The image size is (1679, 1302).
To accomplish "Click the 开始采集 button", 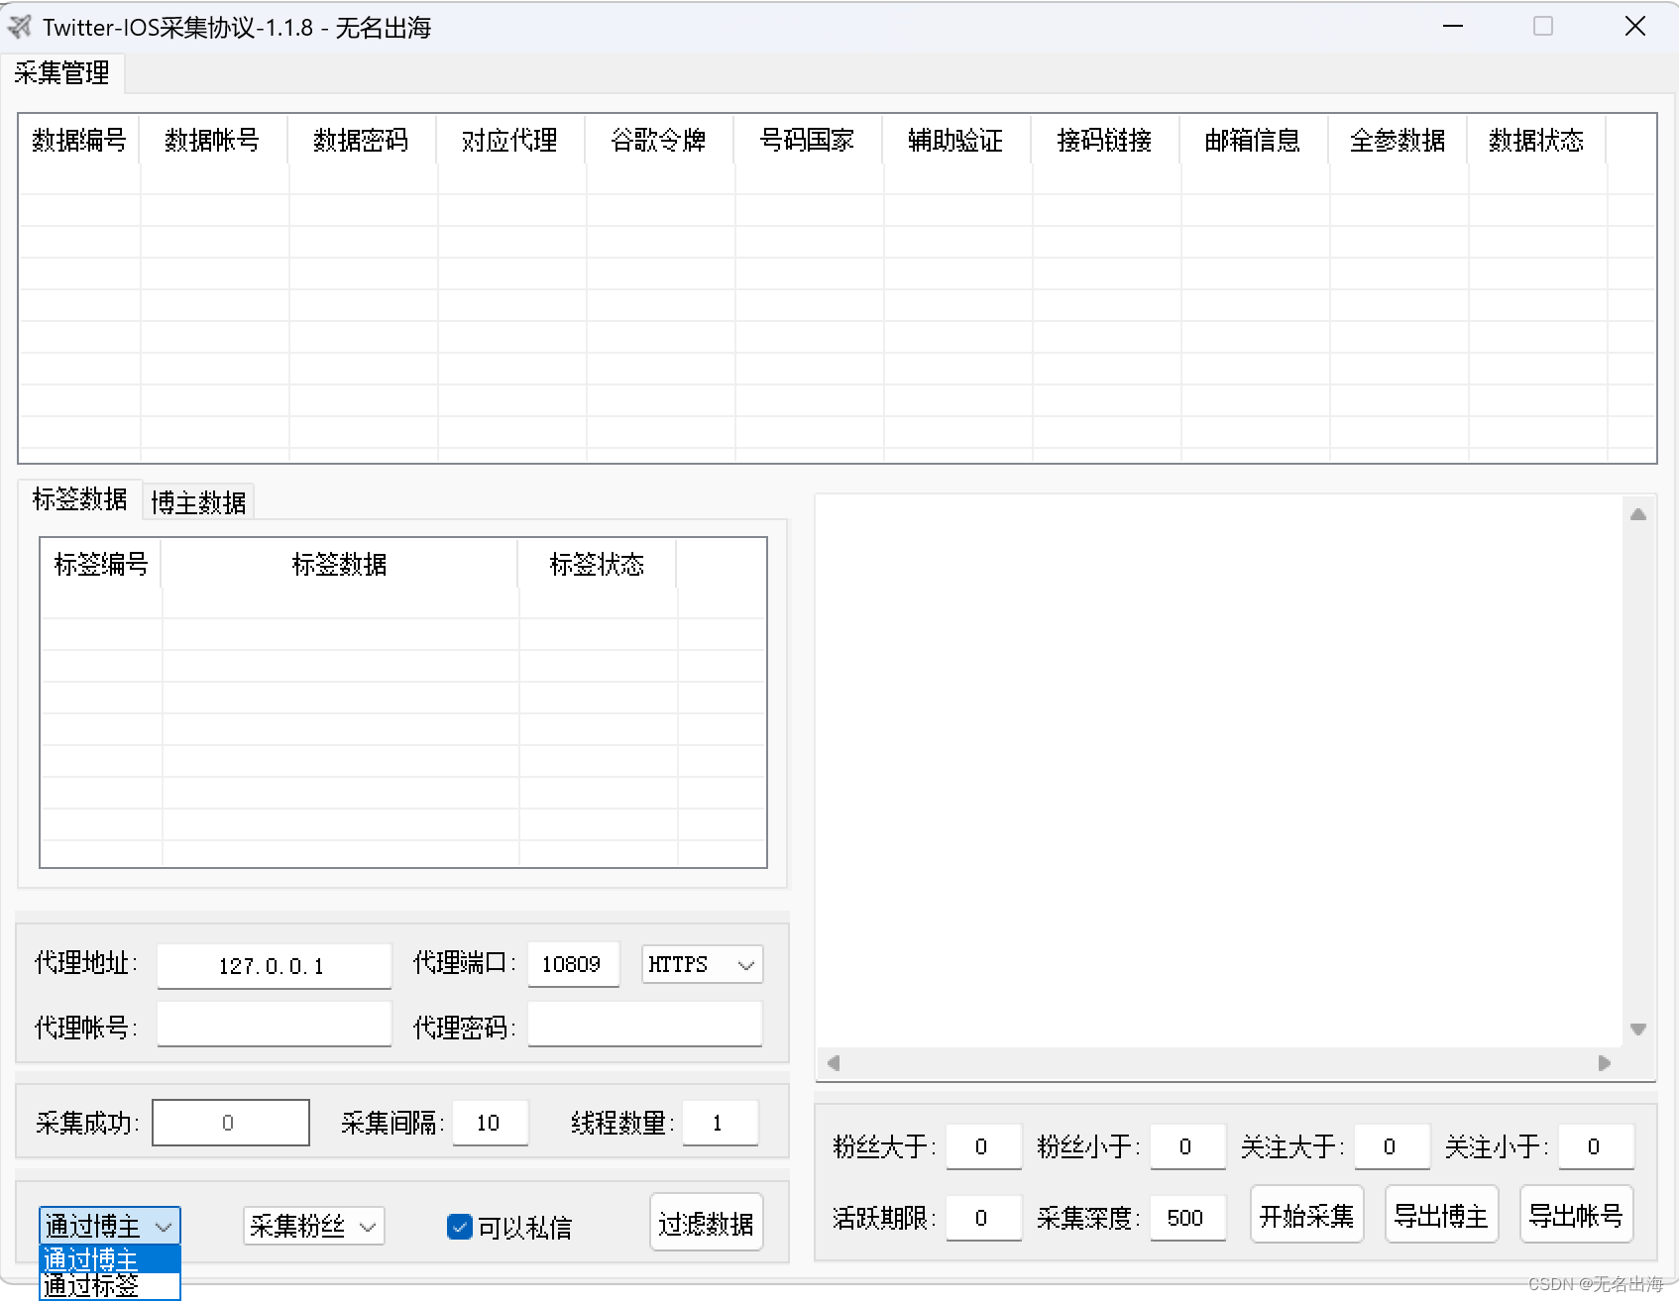I will coord(1306,1215).
